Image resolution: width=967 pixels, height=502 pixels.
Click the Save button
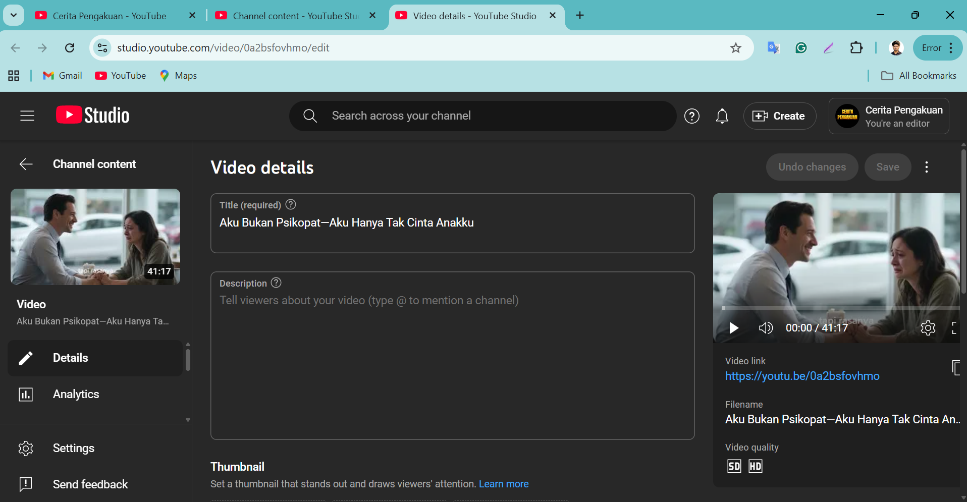[888, 166]
